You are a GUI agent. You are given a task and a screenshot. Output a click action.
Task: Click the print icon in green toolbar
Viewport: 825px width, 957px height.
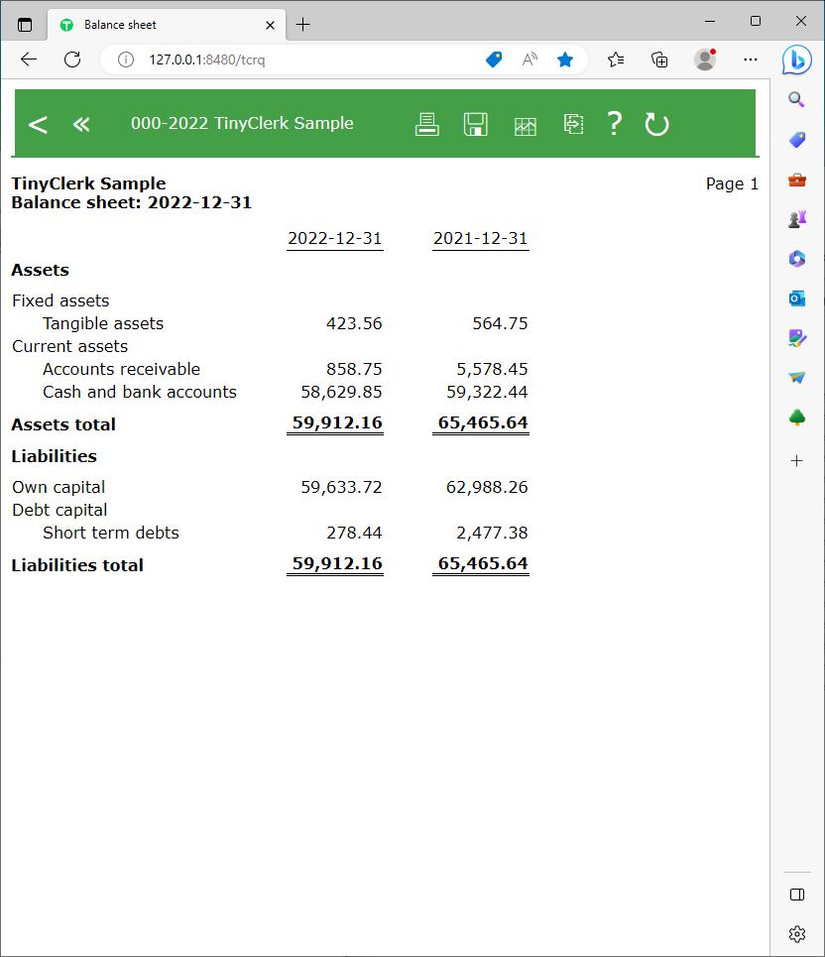point(426,124)
